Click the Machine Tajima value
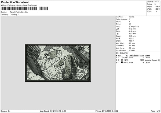 [x=131, y=17]
